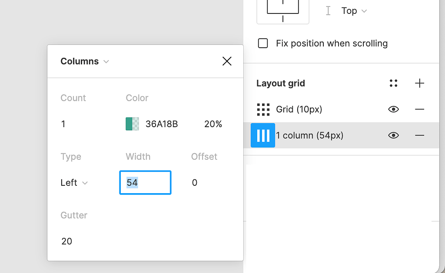The height and width of the screenshot is (273, 445).
Task: Click the Width input field
Action: click(145, 183)
